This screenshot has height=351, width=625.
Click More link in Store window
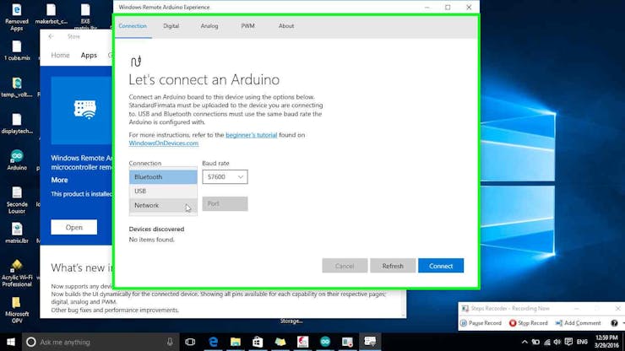coord(59,180)
